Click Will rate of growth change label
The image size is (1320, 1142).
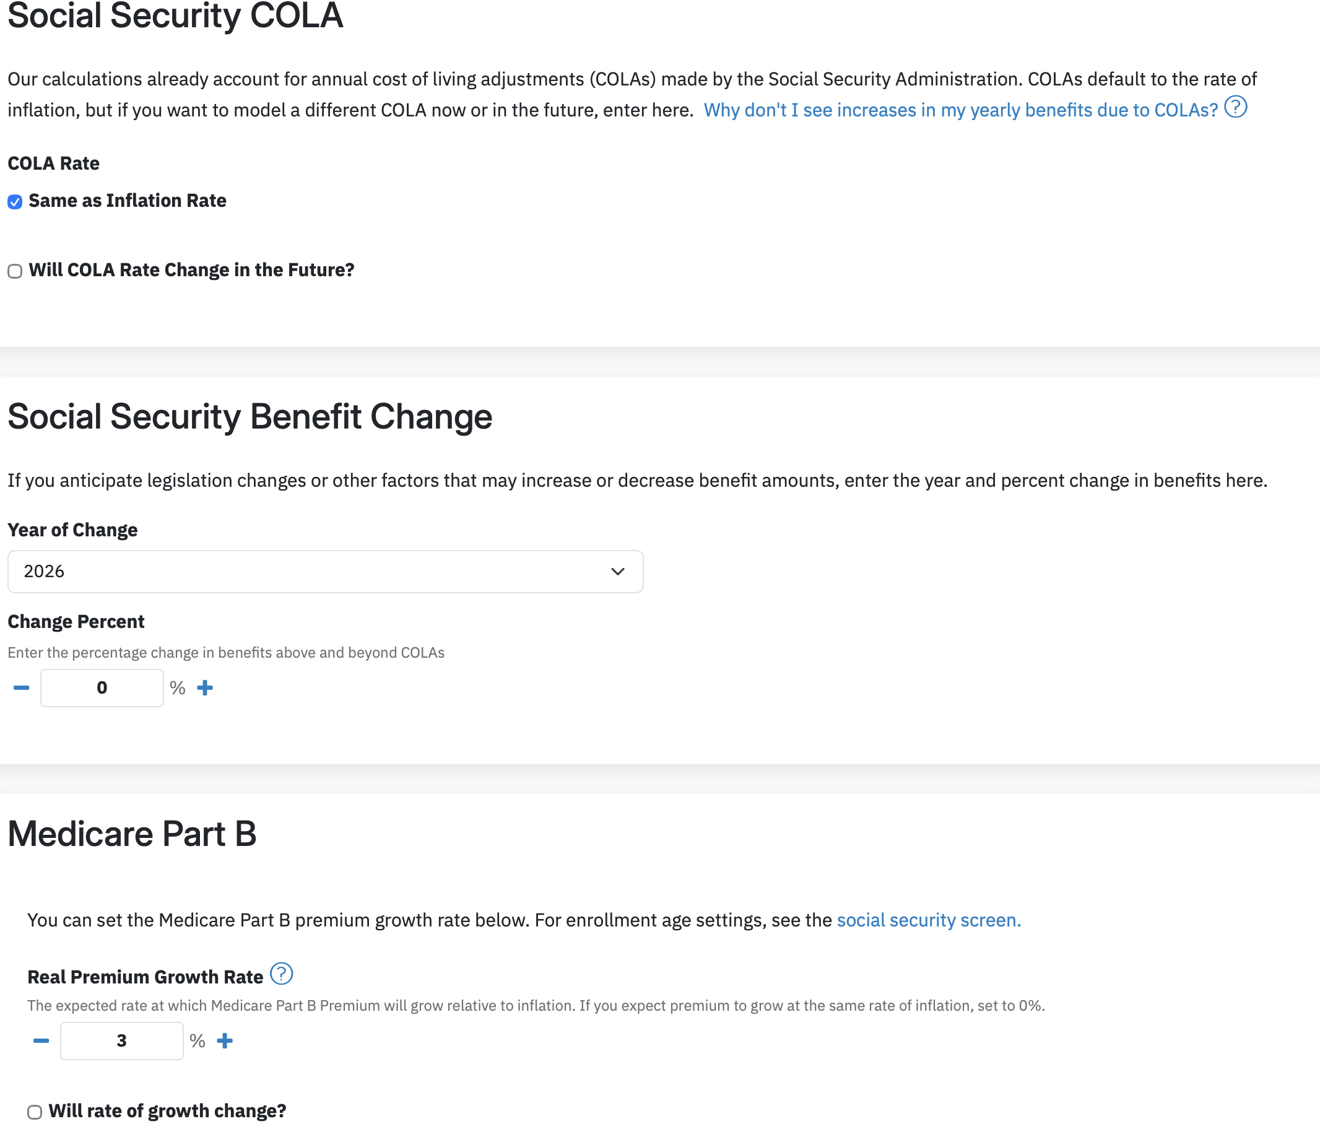168,1111
